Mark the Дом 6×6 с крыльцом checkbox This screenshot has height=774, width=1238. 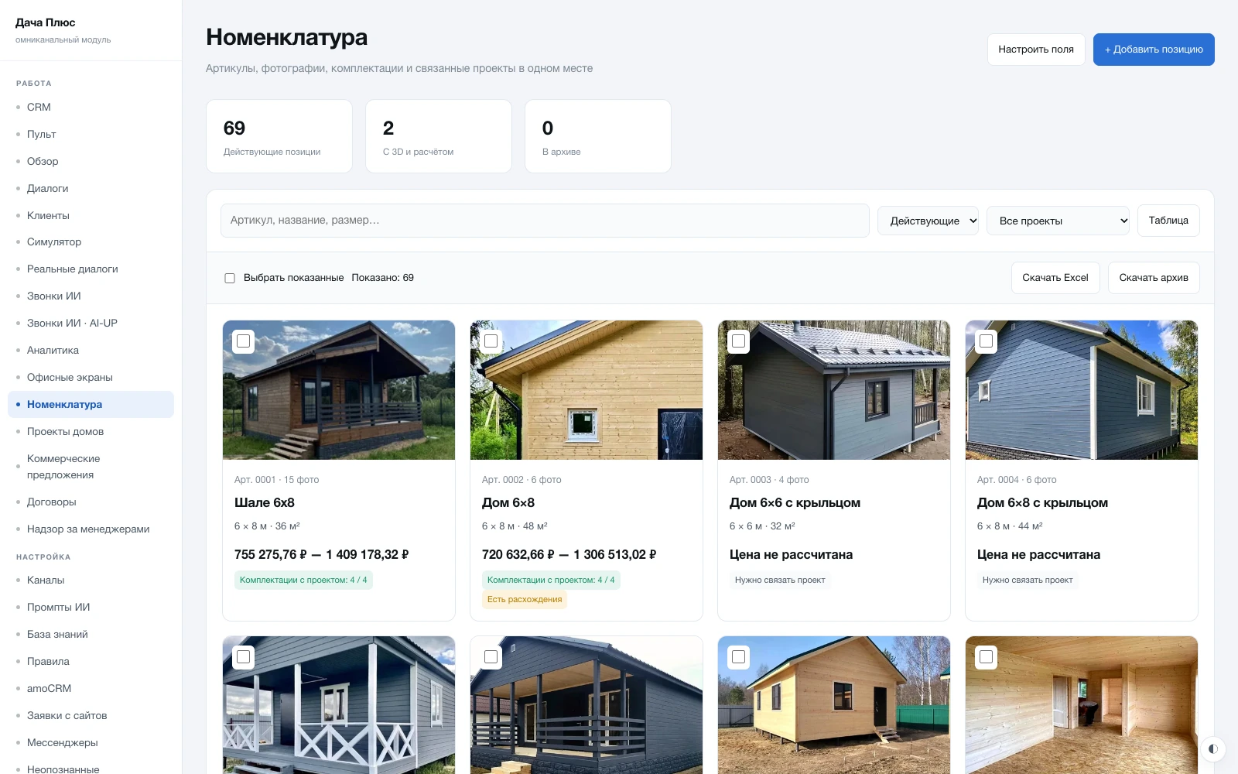(739, 341)
